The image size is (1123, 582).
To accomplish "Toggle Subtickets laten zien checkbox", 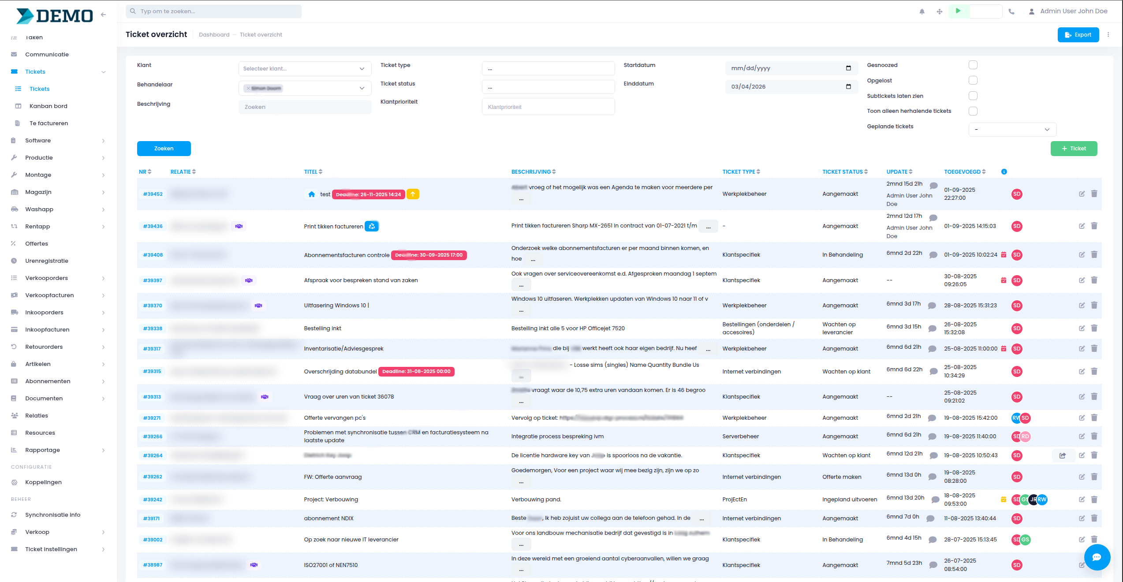I will tap(973, 96).
